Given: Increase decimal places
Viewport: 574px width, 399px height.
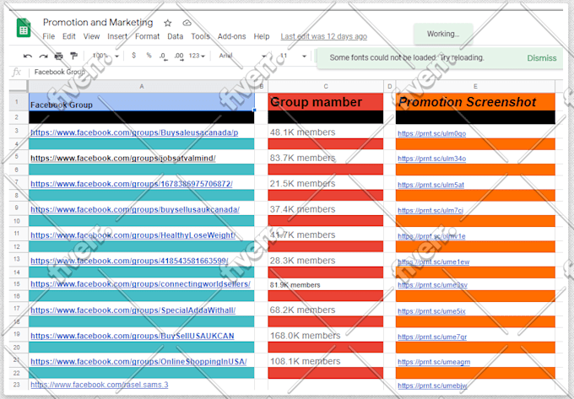Looking at the screenshot, I should (179, 56).
